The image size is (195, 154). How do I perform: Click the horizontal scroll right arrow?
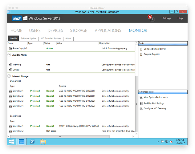pos(134,137)
